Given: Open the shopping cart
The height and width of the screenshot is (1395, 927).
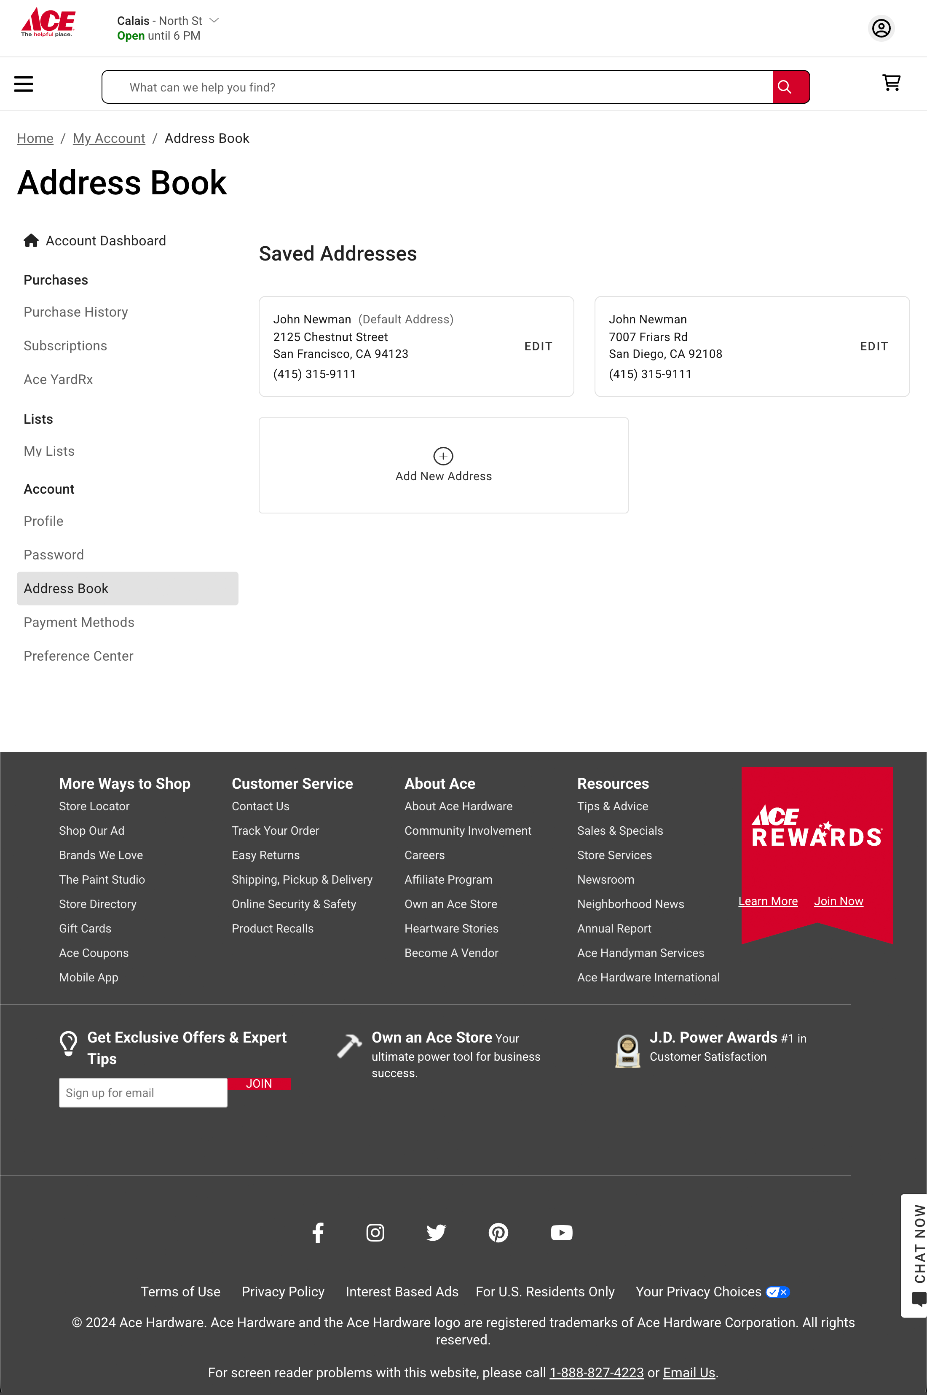Looking at the screenshot, I should tap(892, 83).
